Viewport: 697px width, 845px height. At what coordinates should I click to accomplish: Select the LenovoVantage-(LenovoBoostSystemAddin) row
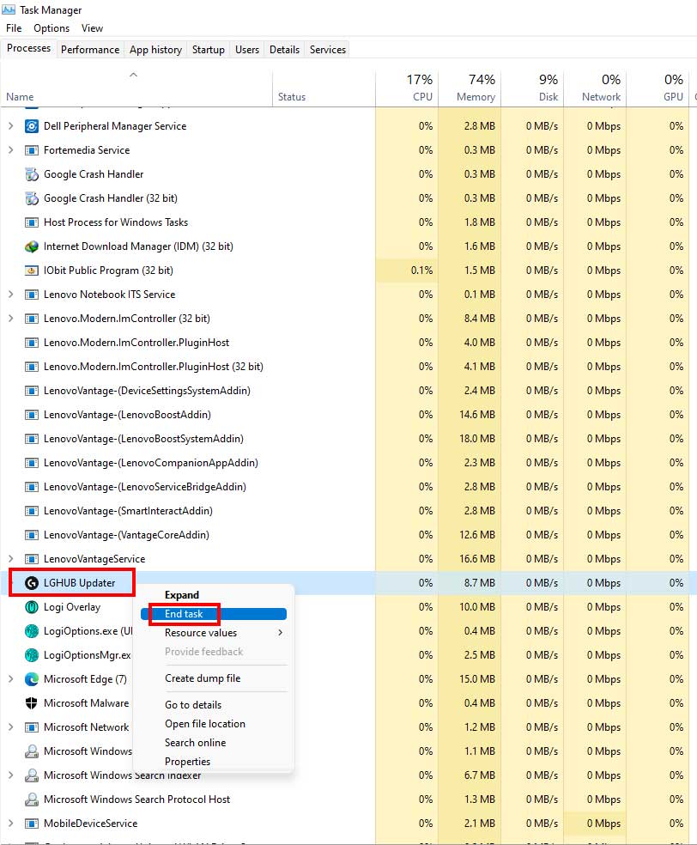click(348, 439)
